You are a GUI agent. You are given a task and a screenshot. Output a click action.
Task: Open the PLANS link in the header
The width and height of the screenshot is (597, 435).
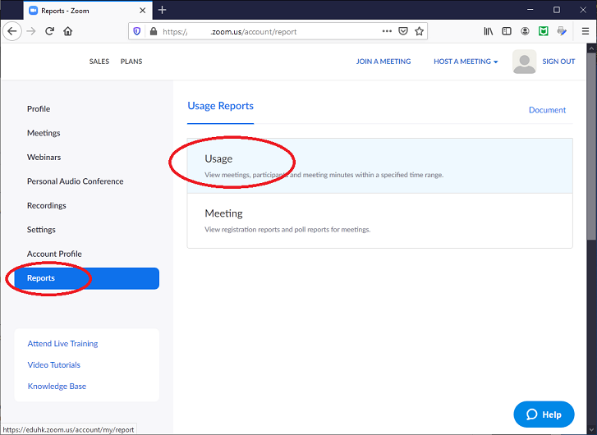(131, 62)
